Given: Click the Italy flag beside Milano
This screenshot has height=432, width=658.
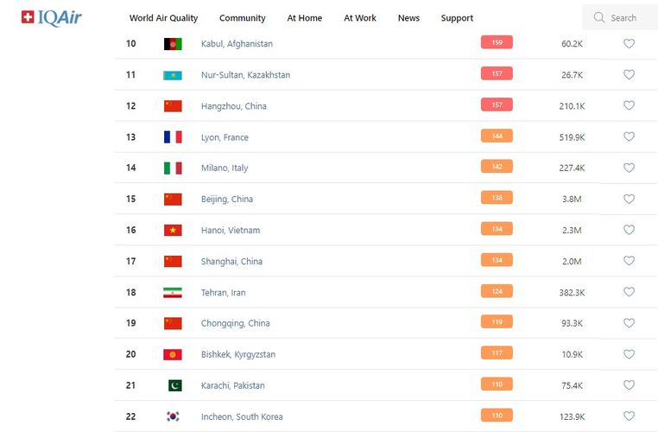Looking at the screenshot, I should [x=173, y=168].
